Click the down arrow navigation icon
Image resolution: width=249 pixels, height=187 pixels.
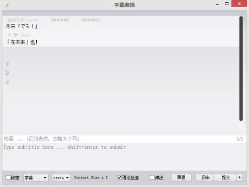click(x=7, y=81)
